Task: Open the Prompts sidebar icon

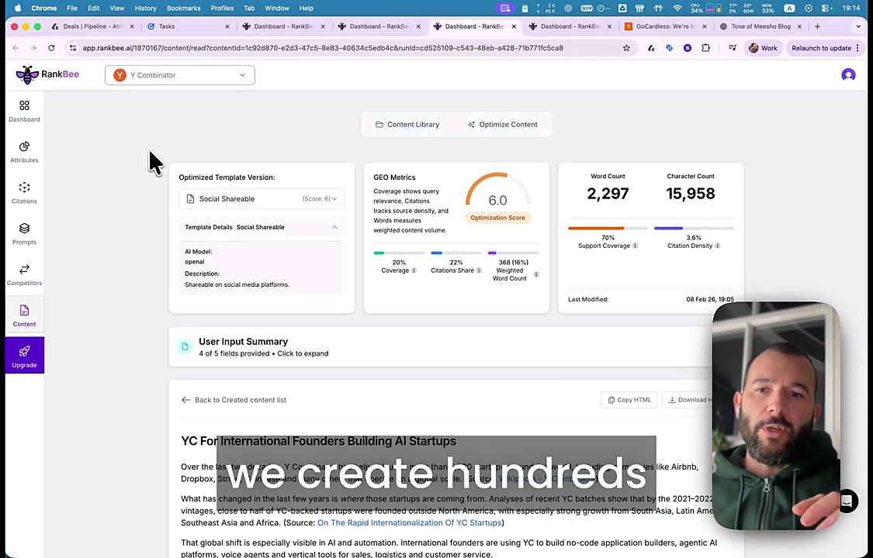Action: (x=24, y=234)
